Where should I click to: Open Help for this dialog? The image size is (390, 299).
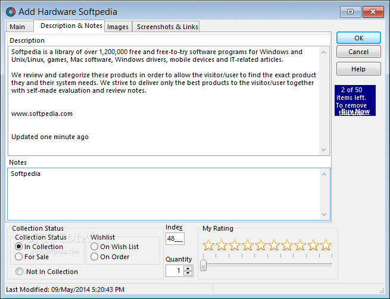(358, 69)
